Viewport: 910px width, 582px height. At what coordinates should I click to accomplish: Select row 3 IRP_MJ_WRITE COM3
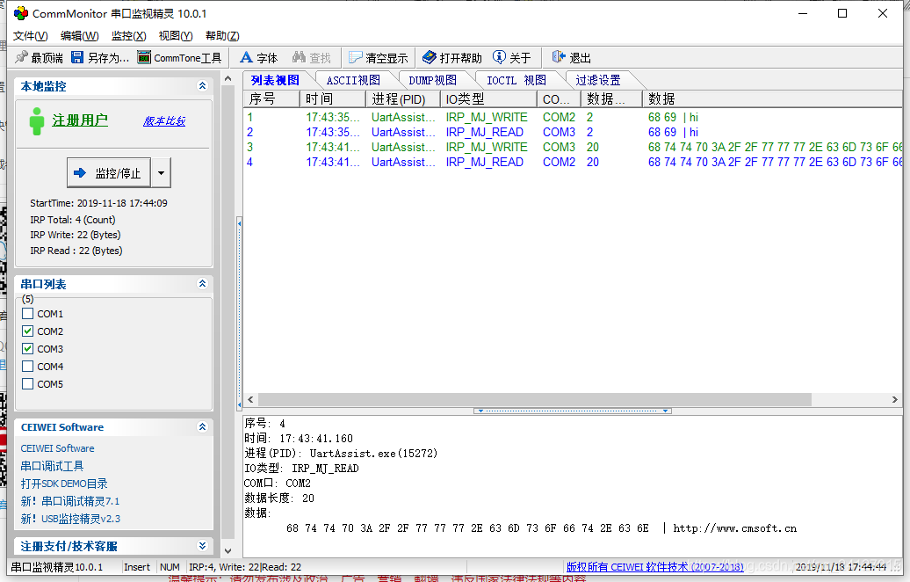573,147
